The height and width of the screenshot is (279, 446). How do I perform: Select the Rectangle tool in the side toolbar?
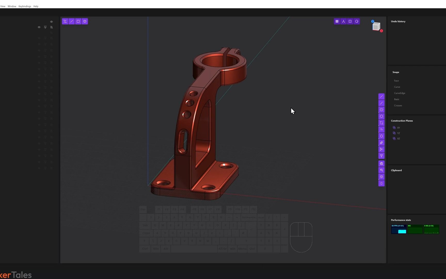pos(381,123)
